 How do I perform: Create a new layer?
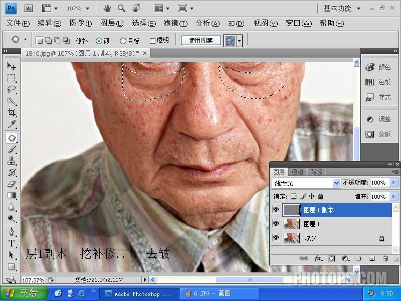click(372, 258)
